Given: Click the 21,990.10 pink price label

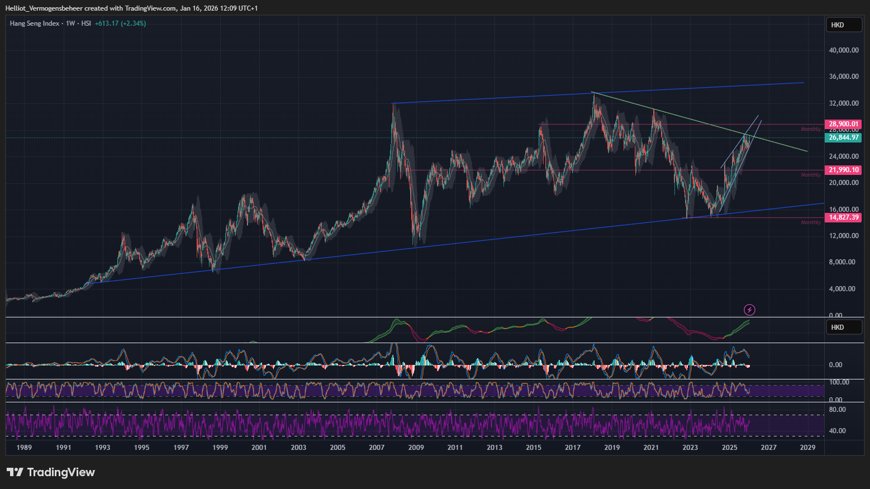Looking at the screenshot, I should 843,170.
